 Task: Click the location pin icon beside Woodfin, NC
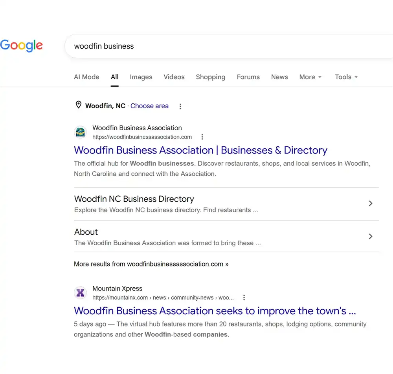coord(79,105)
